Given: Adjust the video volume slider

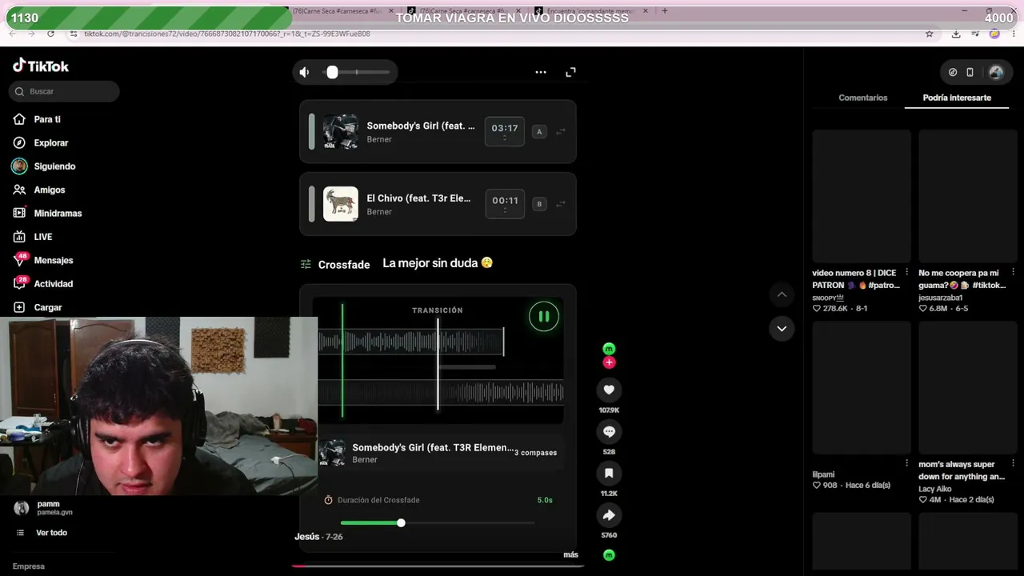Looking at the screenshot, I should click(358, 72).
